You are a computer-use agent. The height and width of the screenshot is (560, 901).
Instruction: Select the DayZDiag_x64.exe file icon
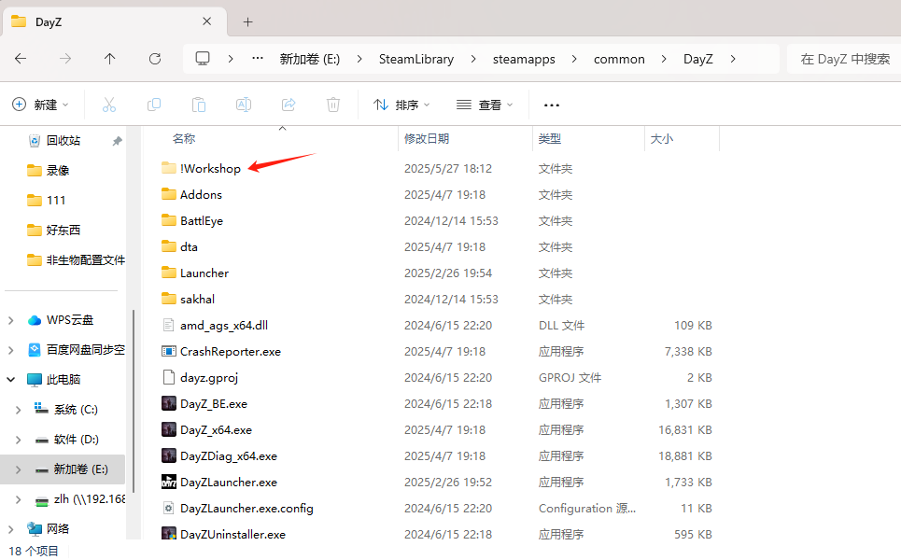coord(168,455)
